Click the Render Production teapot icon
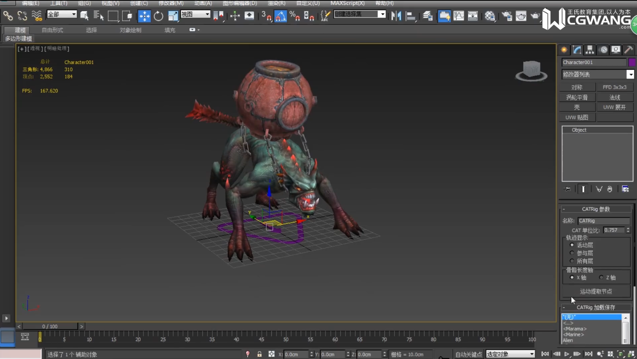 pyautogui.click(x=535, y=16)
